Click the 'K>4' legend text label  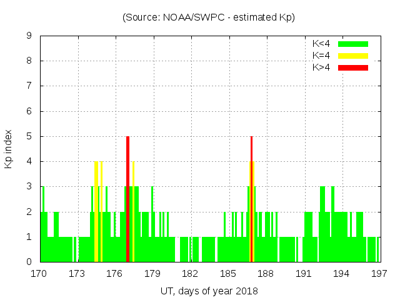(x=321, y=67)
